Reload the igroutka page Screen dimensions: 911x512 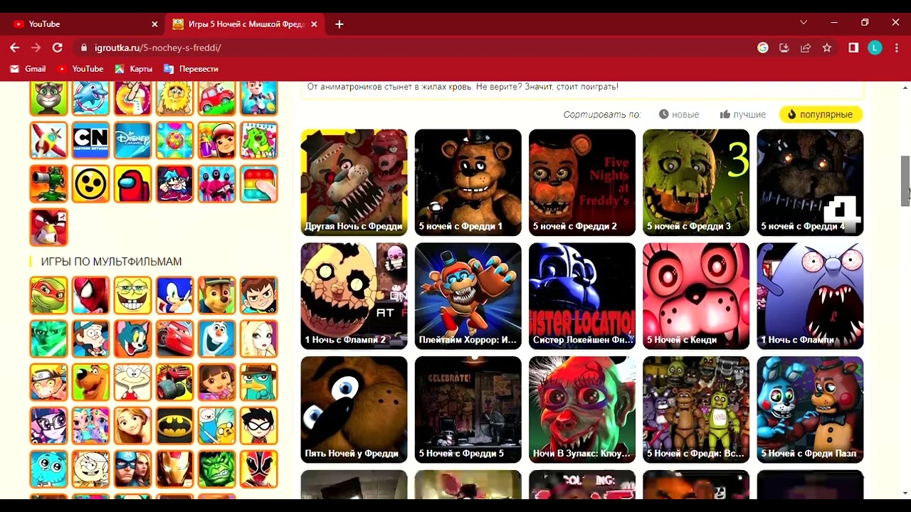(57, 48)
